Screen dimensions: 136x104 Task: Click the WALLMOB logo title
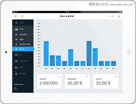(x=67, y=16)
